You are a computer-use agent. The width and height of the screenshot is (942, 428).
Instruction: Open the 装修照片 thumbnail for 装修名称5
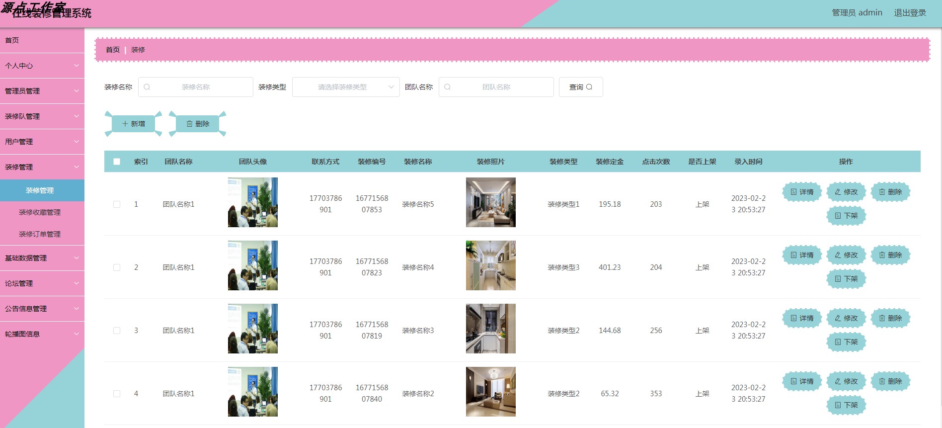(x=491, y=202)
